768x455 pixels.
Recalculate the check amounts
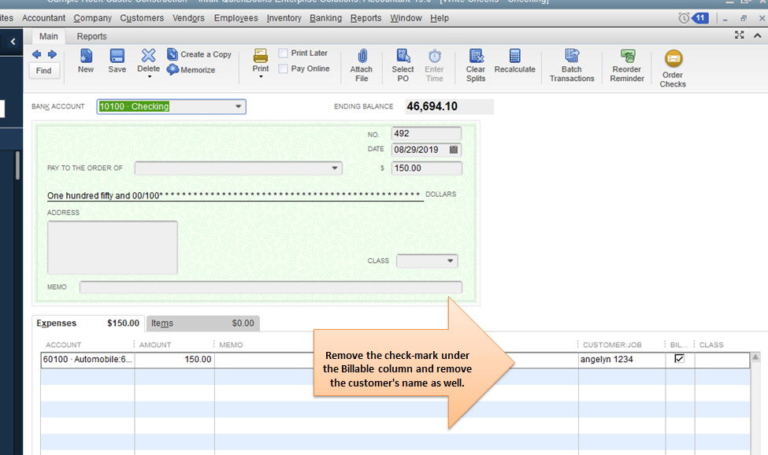515,61
